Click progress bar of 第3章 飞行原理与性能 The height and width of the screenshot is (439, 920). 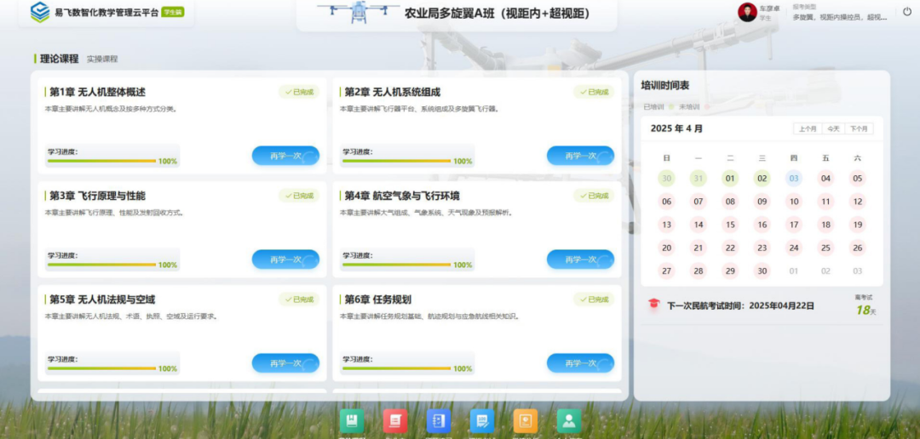[101, 265]
